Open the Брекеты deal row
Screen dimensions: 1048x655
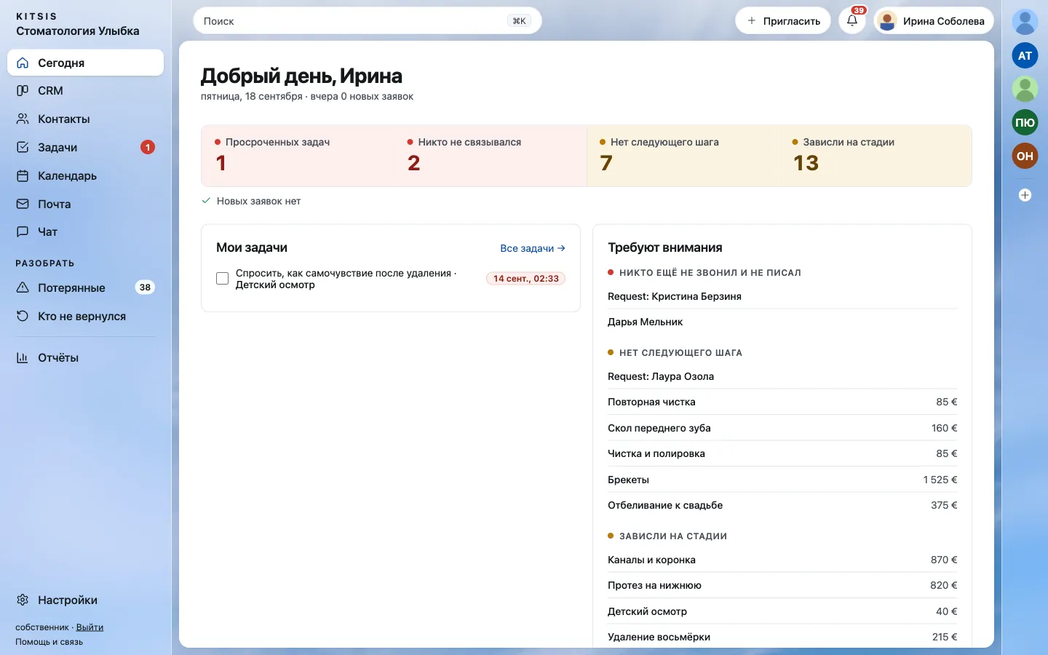point(782,480)
